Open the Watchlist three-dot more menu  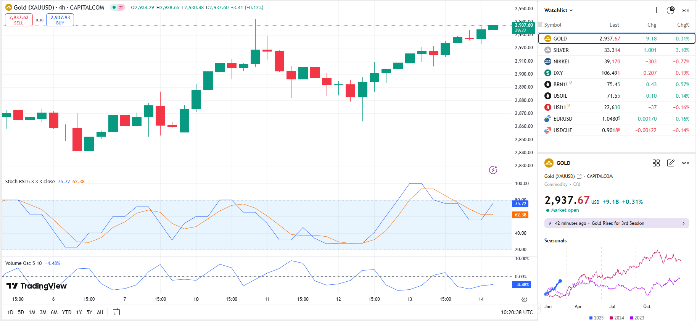click(685, 10)
